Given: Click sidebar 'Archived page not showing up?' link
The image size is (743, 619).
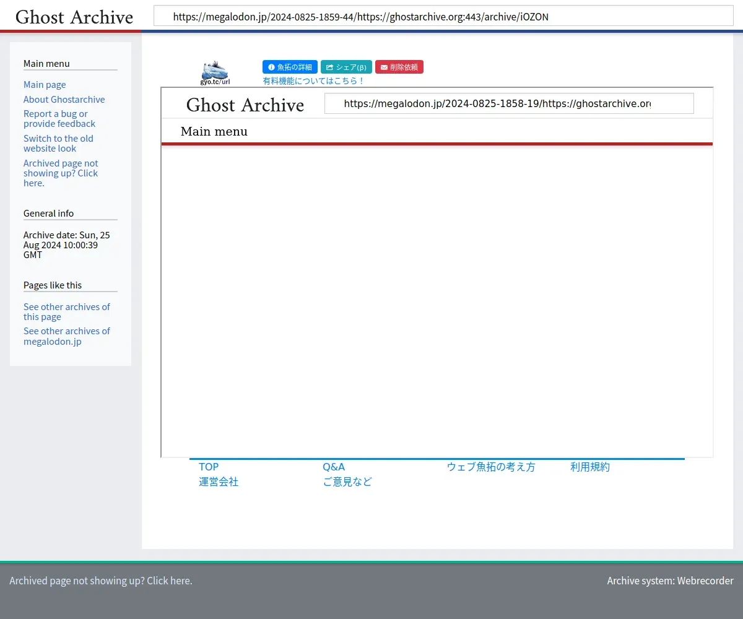Looking at the screenshot, I should [x=61, y=173].
